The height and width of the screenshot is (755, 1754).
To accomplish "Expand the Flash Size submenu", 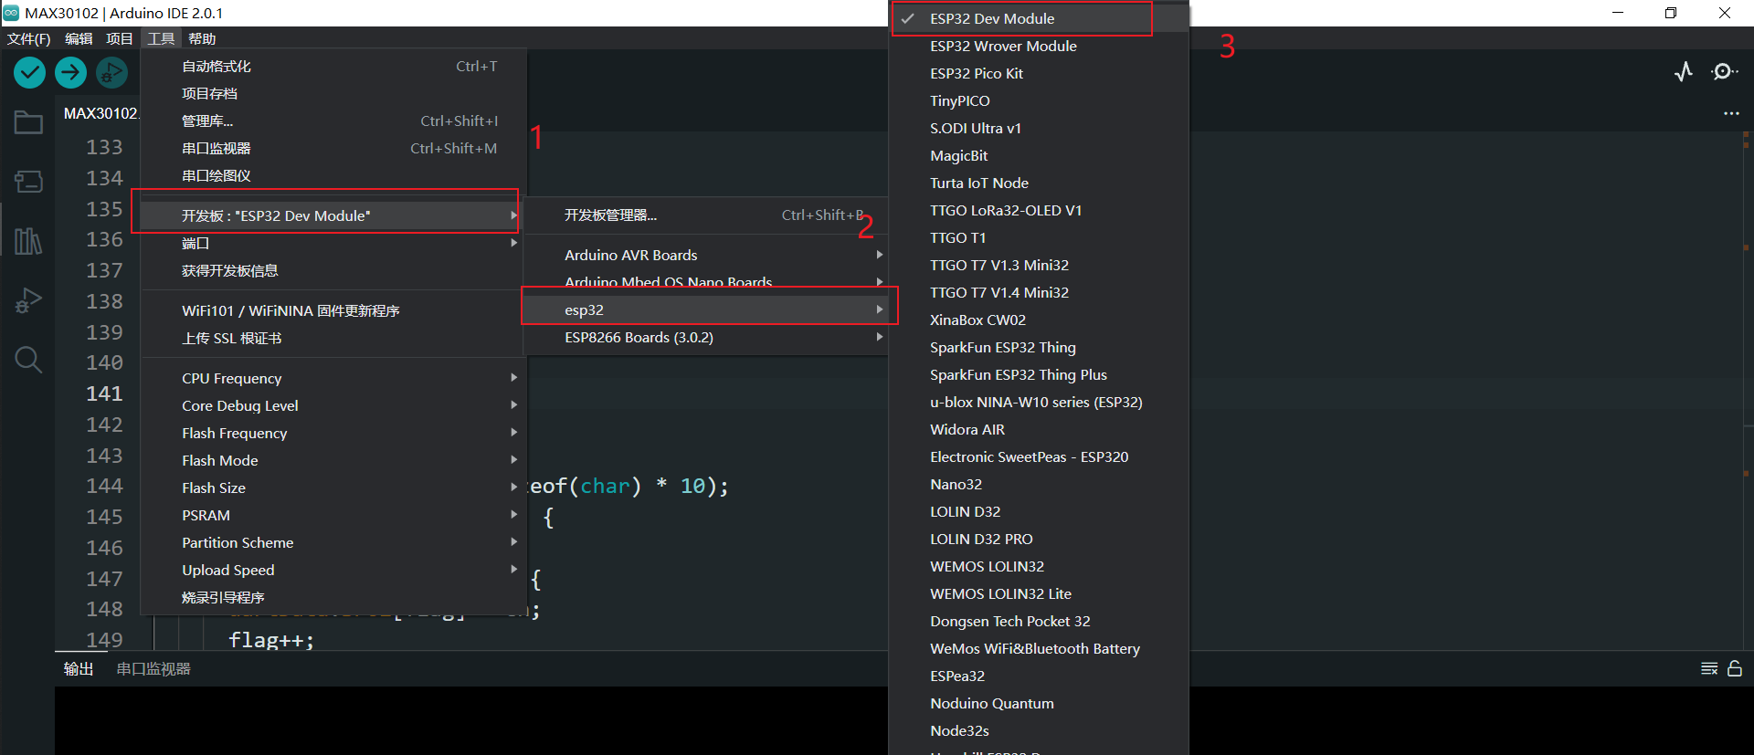I will (x=333, y=488).
